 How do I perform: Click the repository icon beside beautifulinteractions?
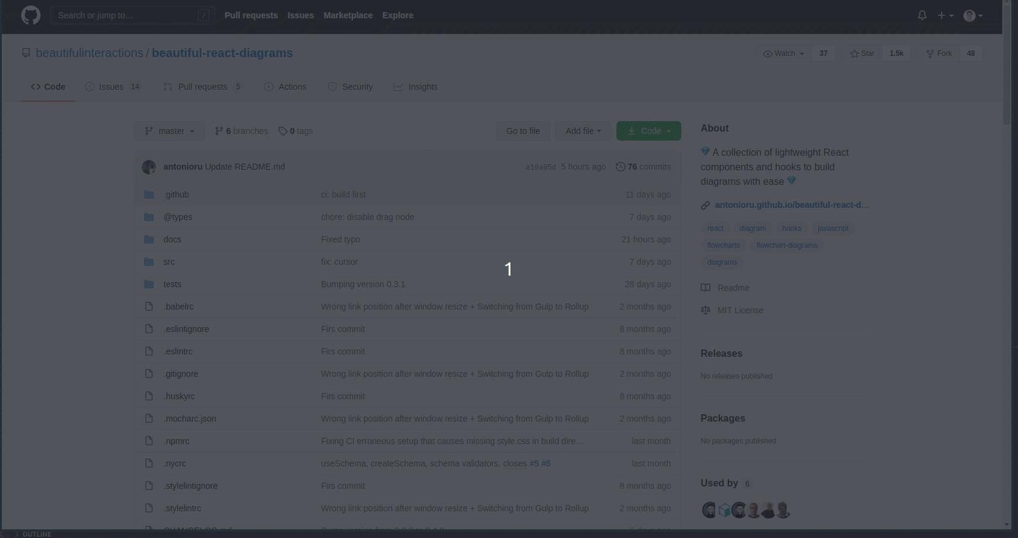pos(26,53)
